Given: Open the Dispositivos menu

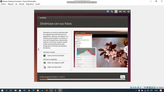Looking at the screenshot, I should [30, 4].
